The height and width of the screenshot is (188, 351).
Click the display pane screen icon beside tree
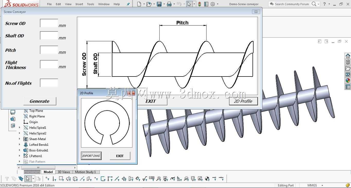point(13,112)
